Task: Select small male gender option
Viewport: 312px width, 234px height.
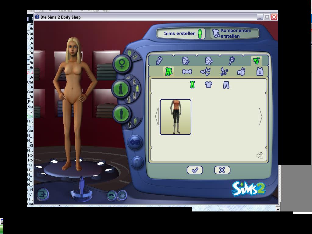Action: coord(135,57)
